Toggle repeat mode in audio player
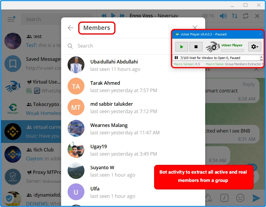Screen dimensions: 266x207 pos(246,16)
